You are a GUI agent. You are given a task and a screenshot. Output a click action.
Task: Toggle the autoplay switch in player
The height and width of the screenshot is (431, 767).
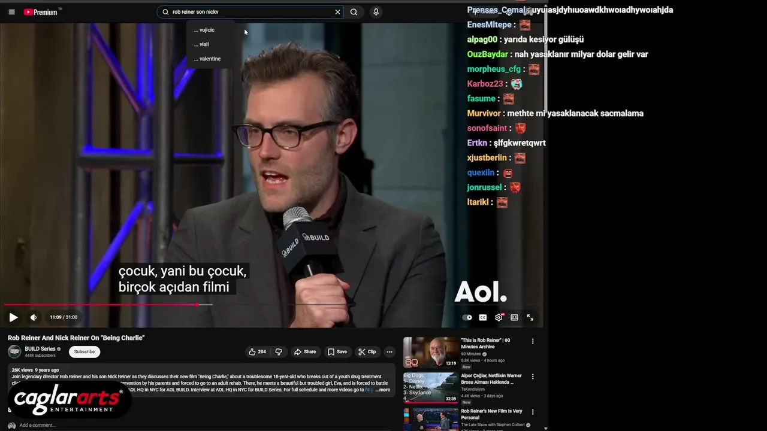(x=467, y=317)
